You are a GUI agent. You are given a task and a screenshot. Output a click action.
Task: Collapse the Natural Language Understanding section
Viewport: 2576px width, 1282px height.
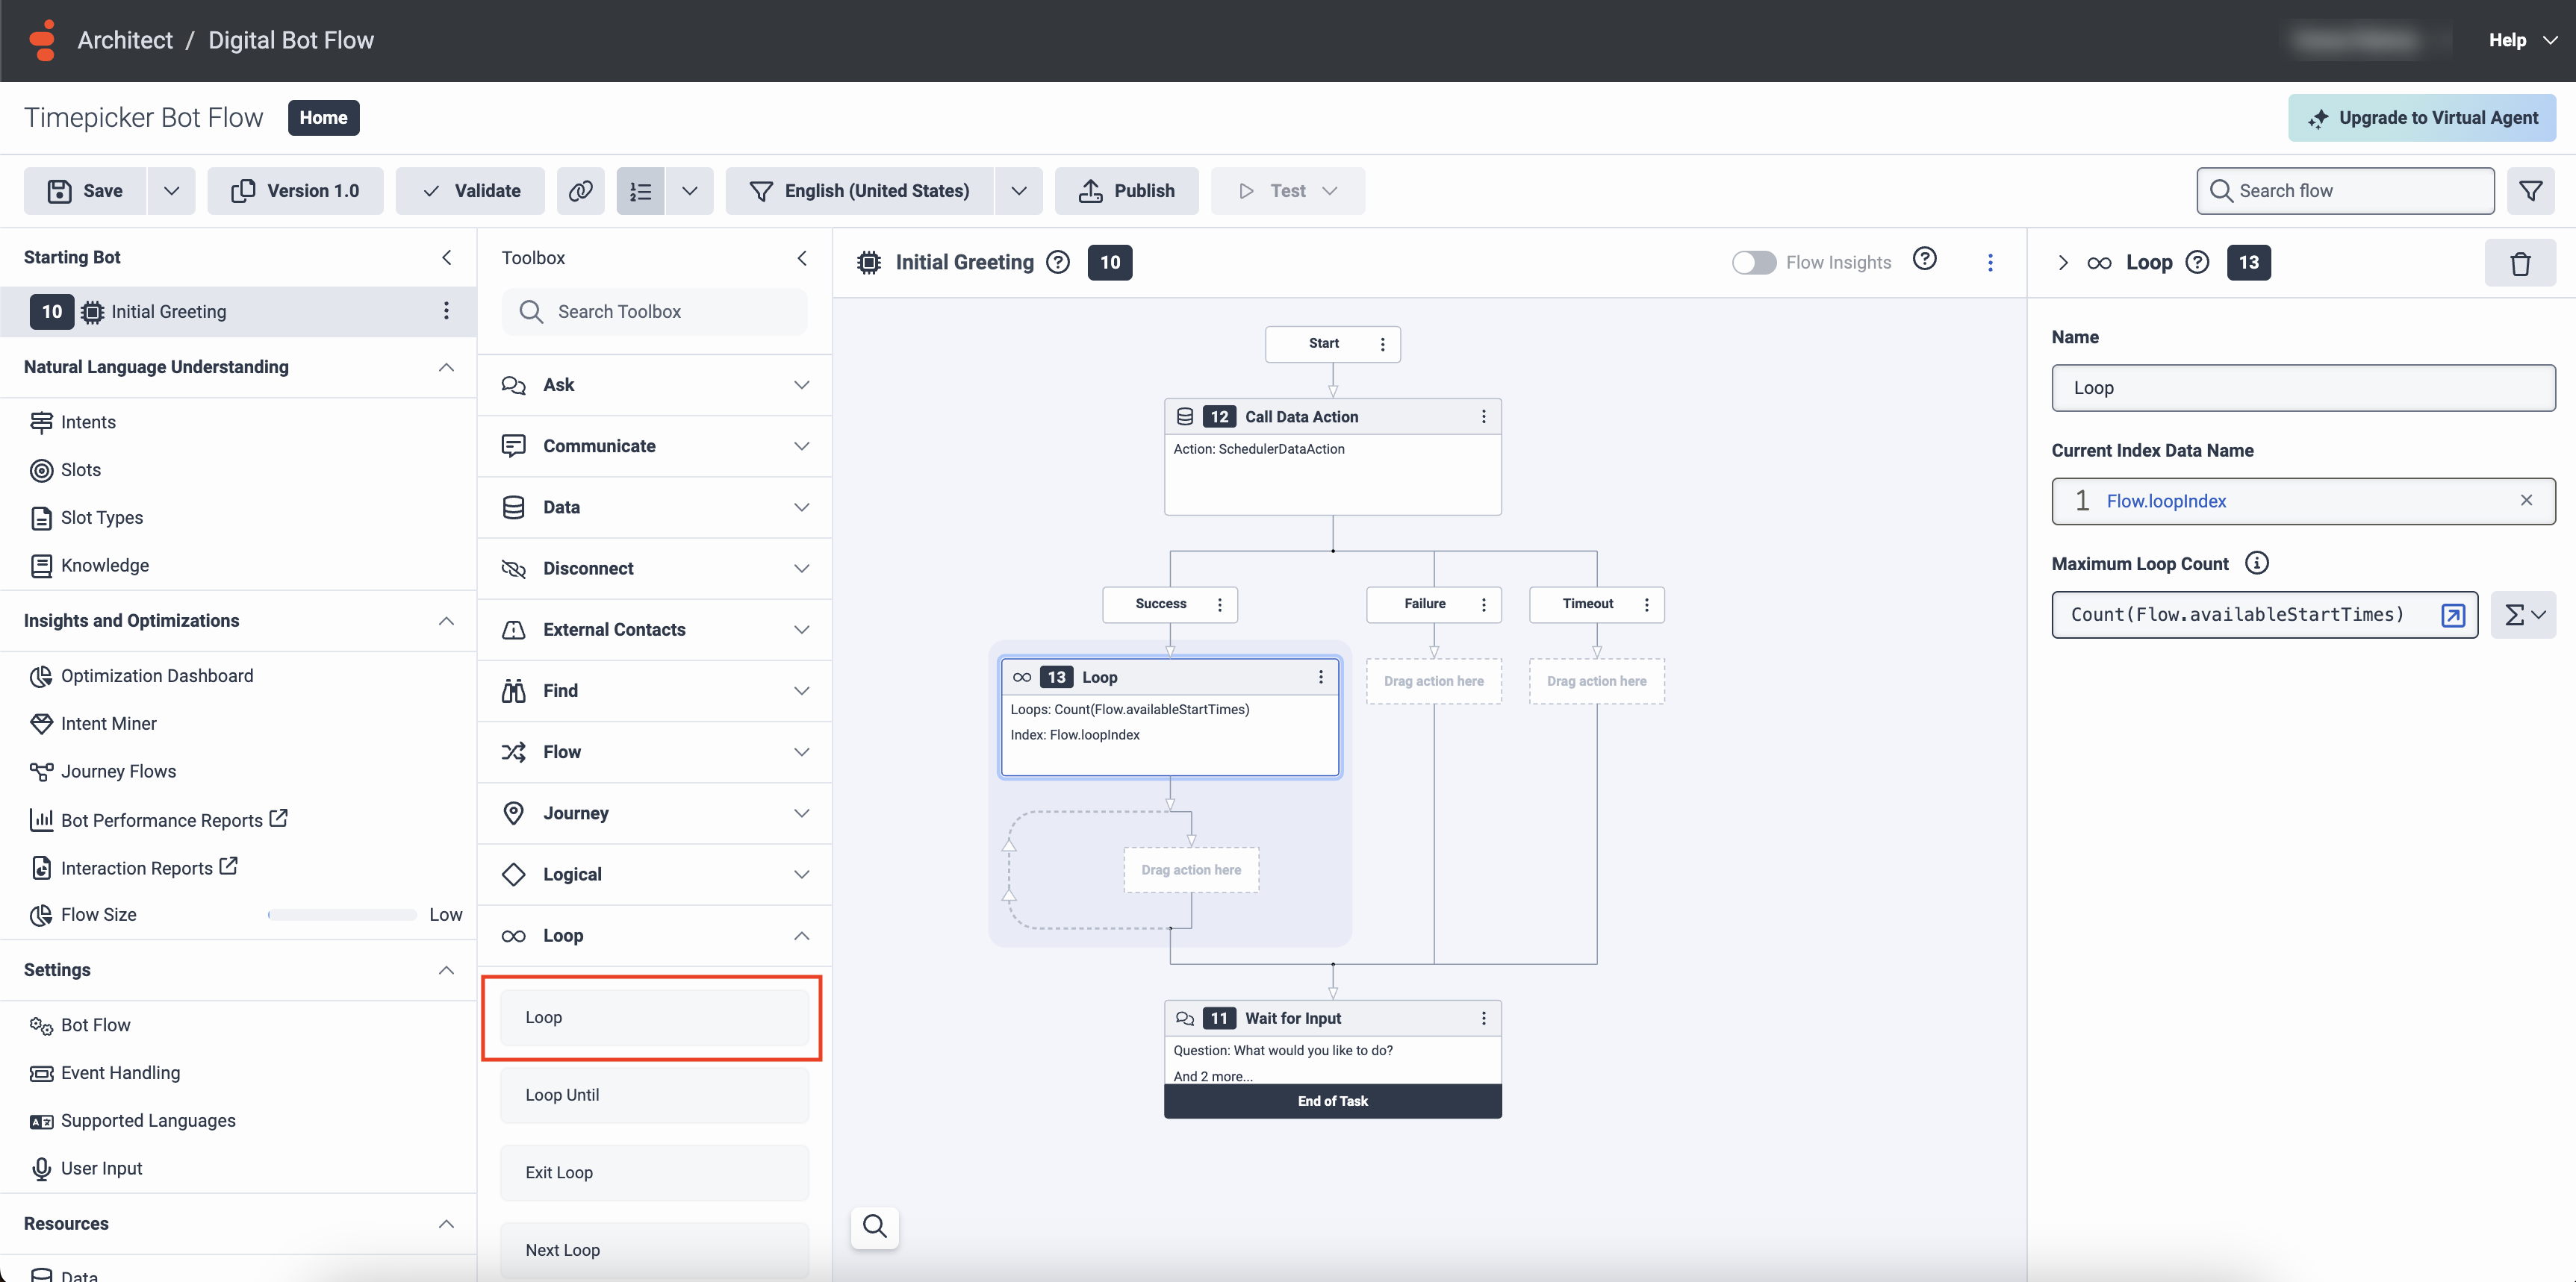(x=446, y=366)
